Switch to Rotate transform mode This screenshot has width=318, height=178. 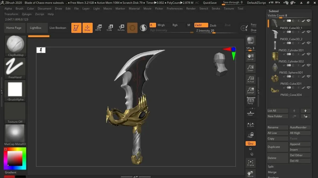click(x=121, y=28)
